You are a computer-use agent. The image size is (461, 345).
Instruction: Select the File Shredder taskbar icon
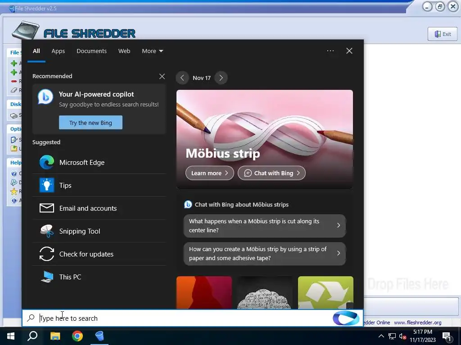click(x=99, y=336)
